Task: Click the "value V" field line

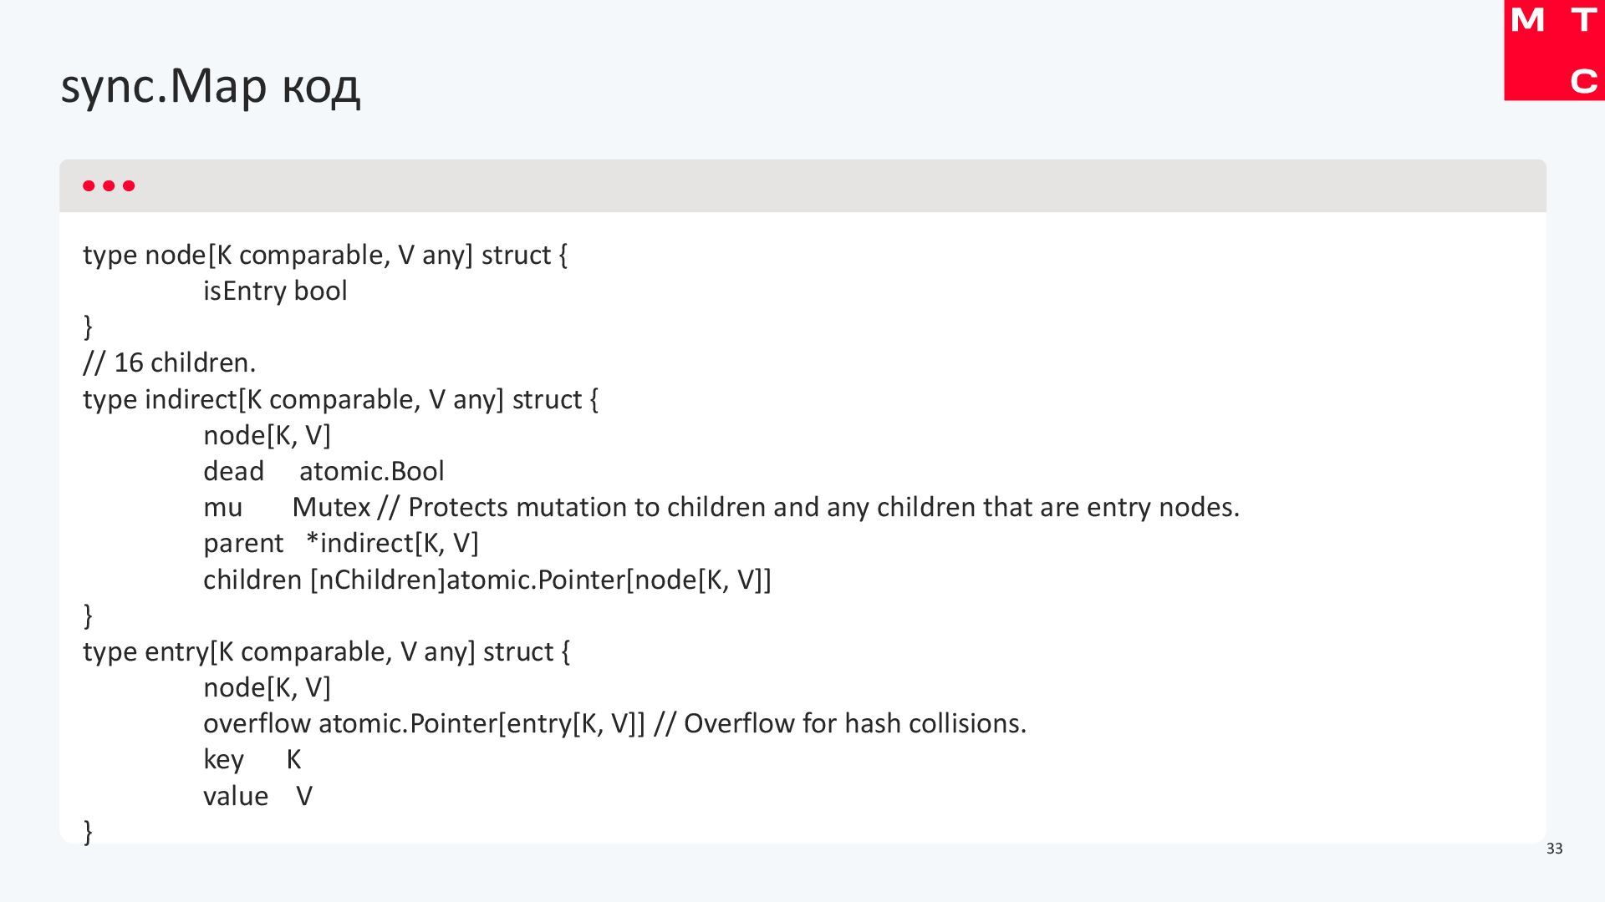Action: 257,796
